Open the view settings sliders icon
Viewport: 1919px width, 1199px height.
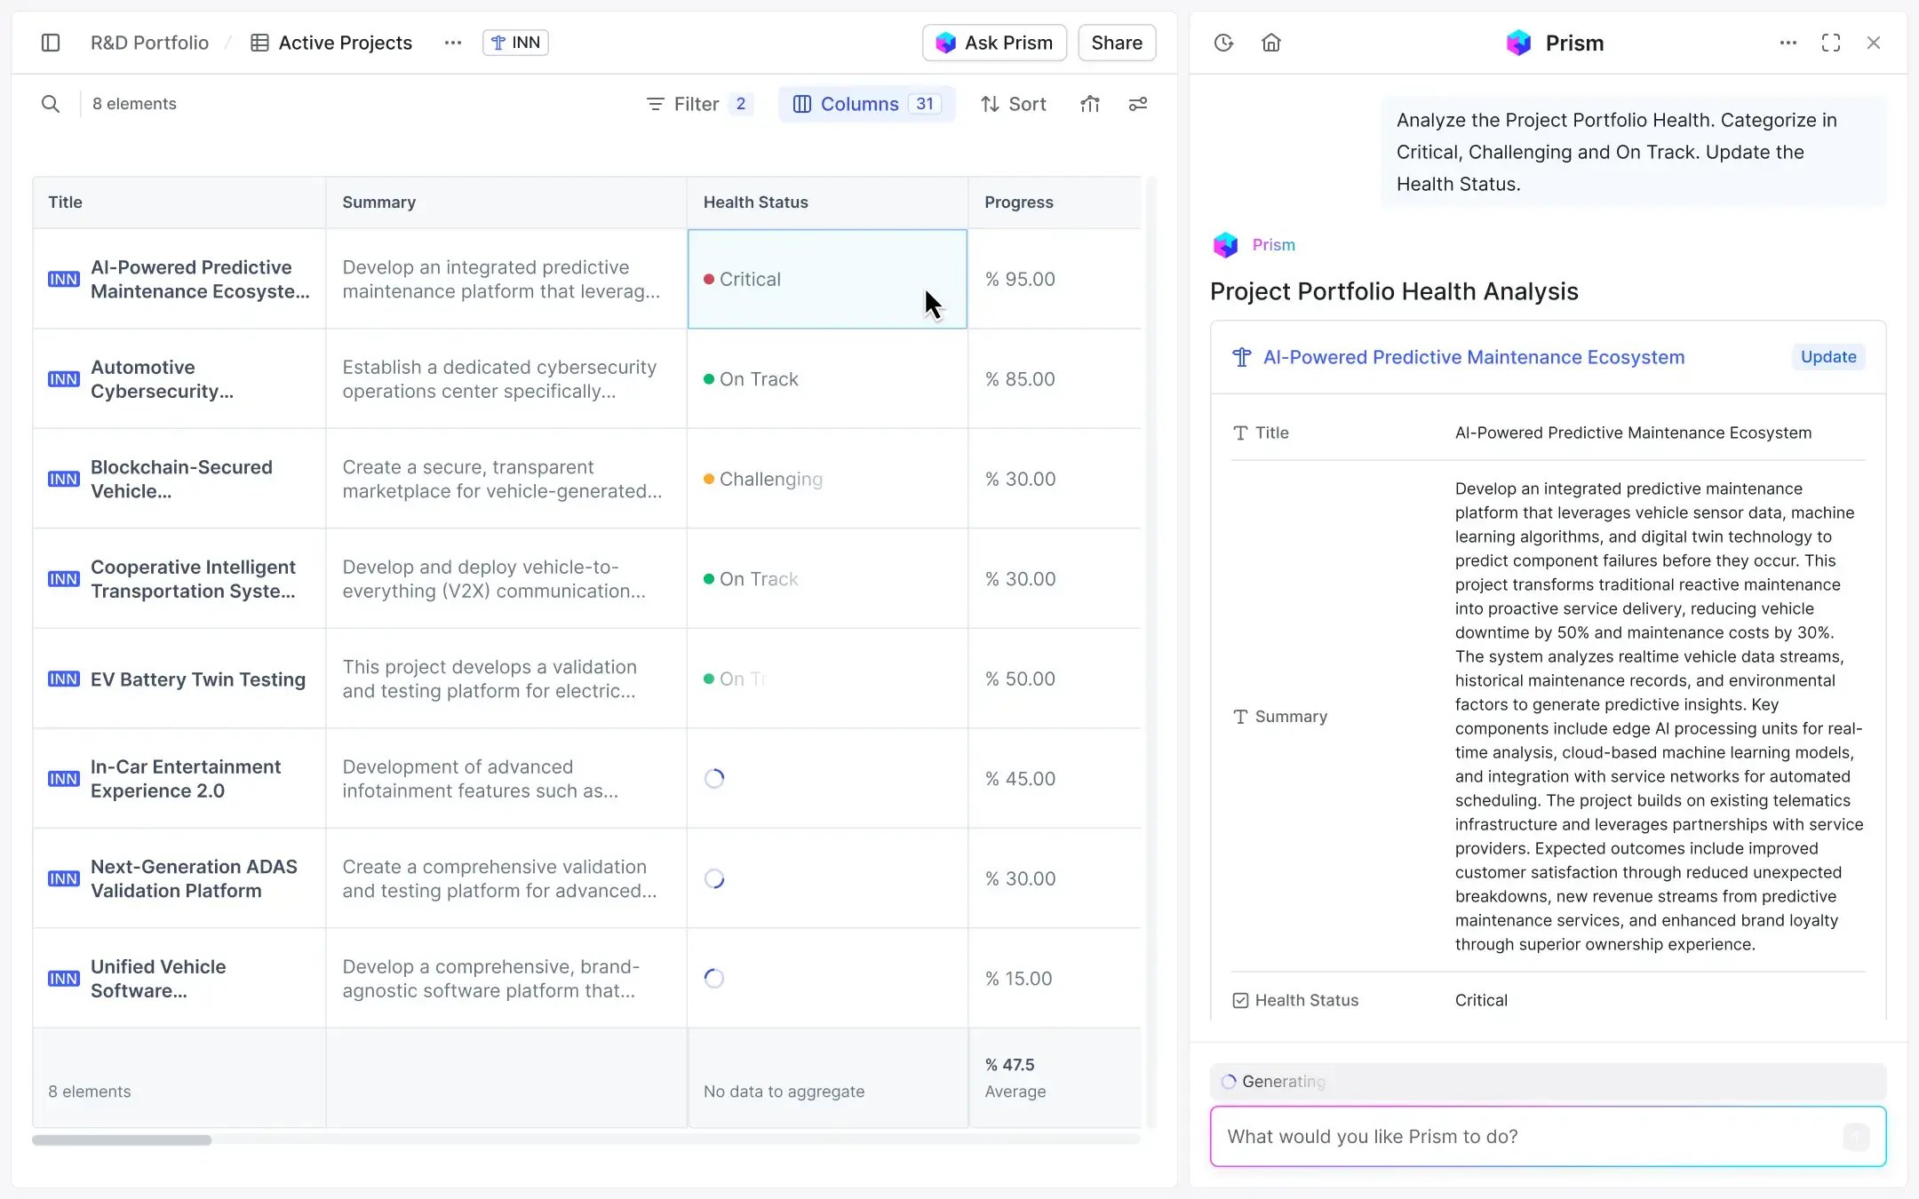pyautogui.click(x=1138, y=104)
